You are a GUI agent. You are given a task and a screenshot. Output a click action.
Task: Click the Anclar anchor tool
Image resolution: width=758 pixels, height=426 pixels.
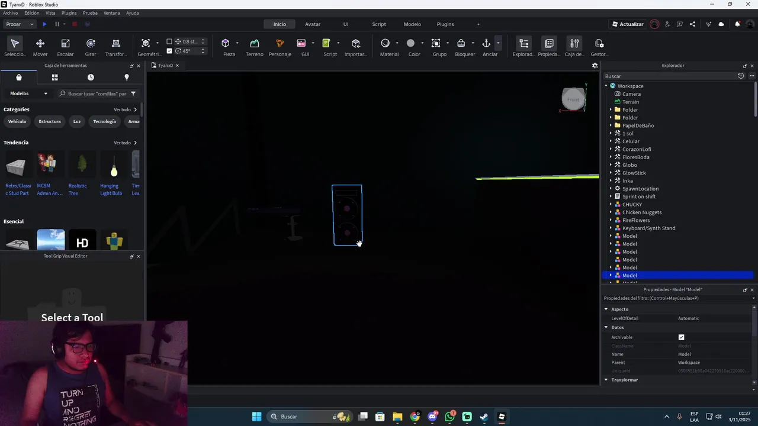pos(487,47)
